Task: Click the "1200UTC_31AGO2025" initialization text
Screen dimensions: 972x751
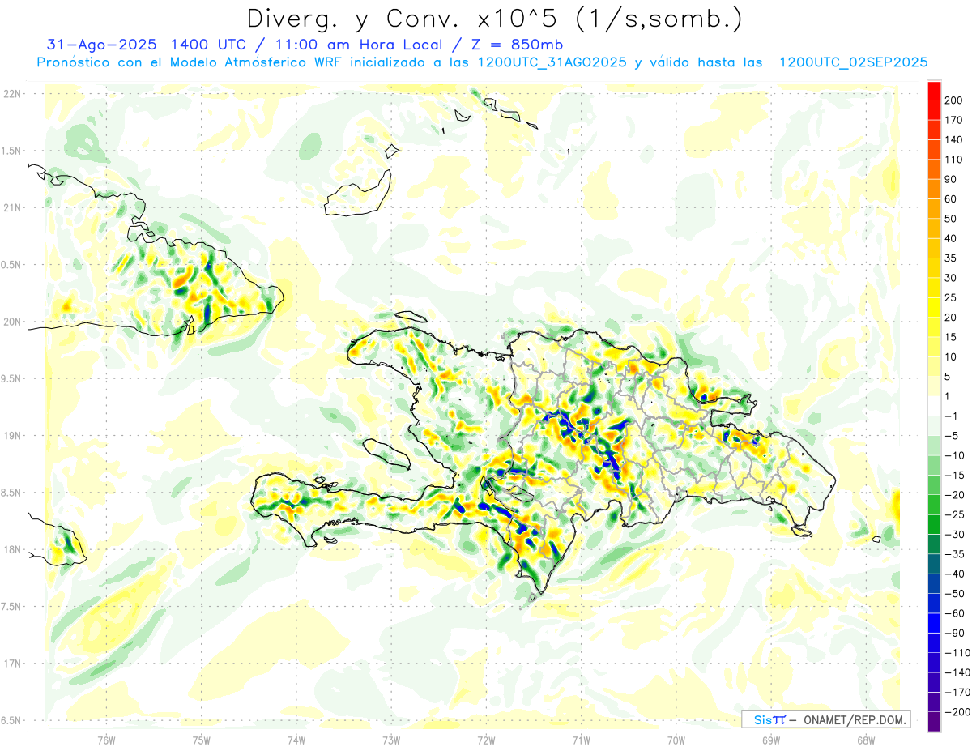Action: tap(552, 62)
